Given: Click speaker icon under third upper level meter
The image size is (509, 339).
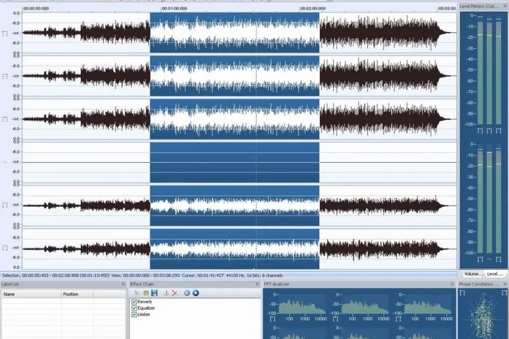Looking at the screenshot, I should pos(498,130).
